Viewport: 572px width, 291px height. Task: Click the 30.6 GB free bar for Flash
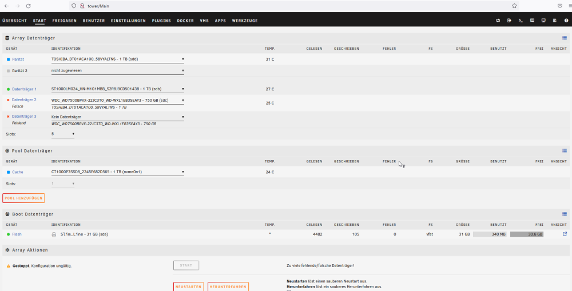pyautogui.click(x=527, y=234)
